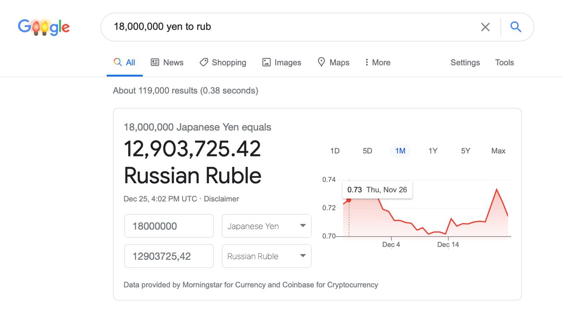Open search Settings
This screenshot has width=562, height=310.
click(465, 62)
